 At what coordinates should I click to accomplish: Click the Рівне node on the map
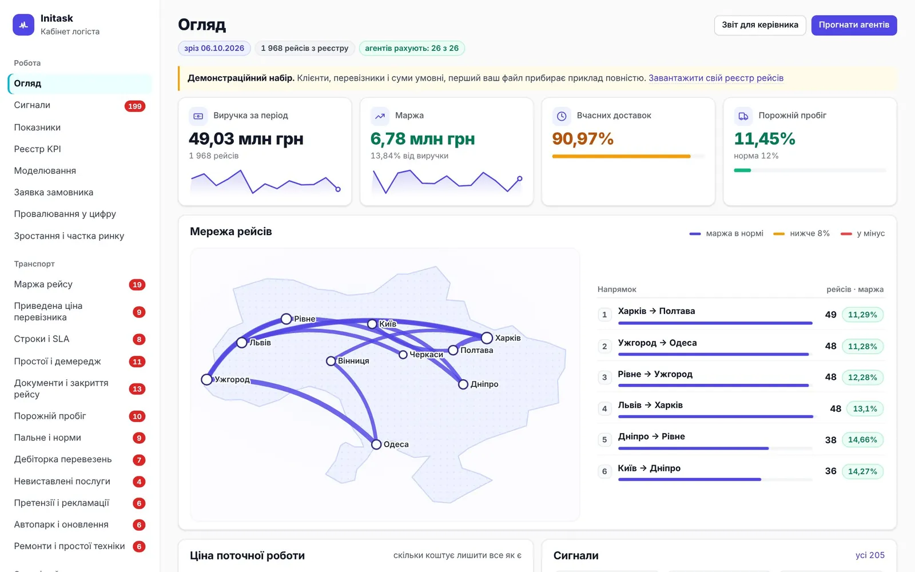coord(287,319)
